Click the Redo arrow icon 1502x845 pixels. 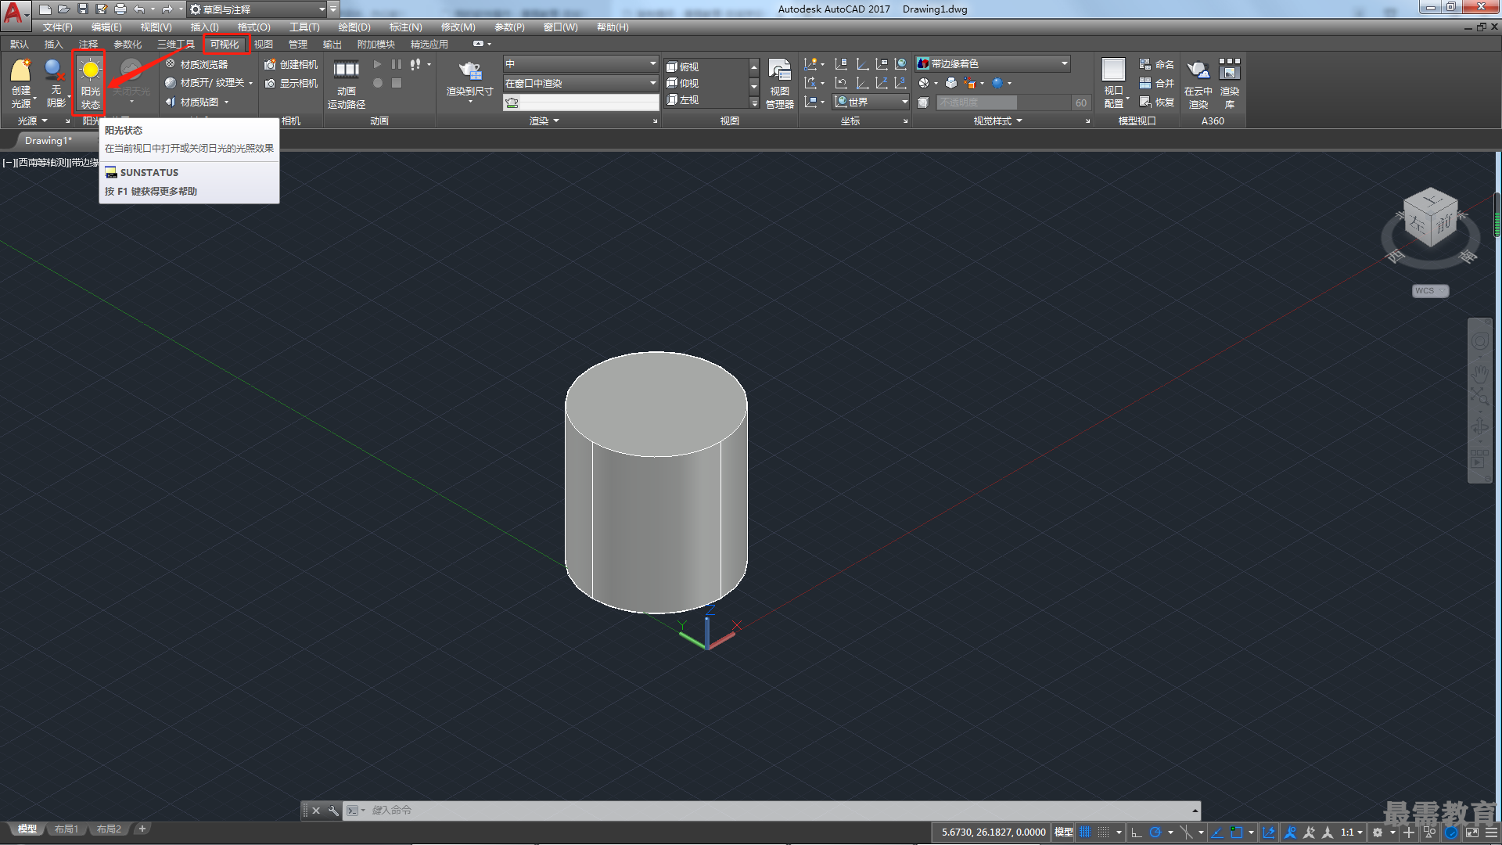tap(167, 9)
